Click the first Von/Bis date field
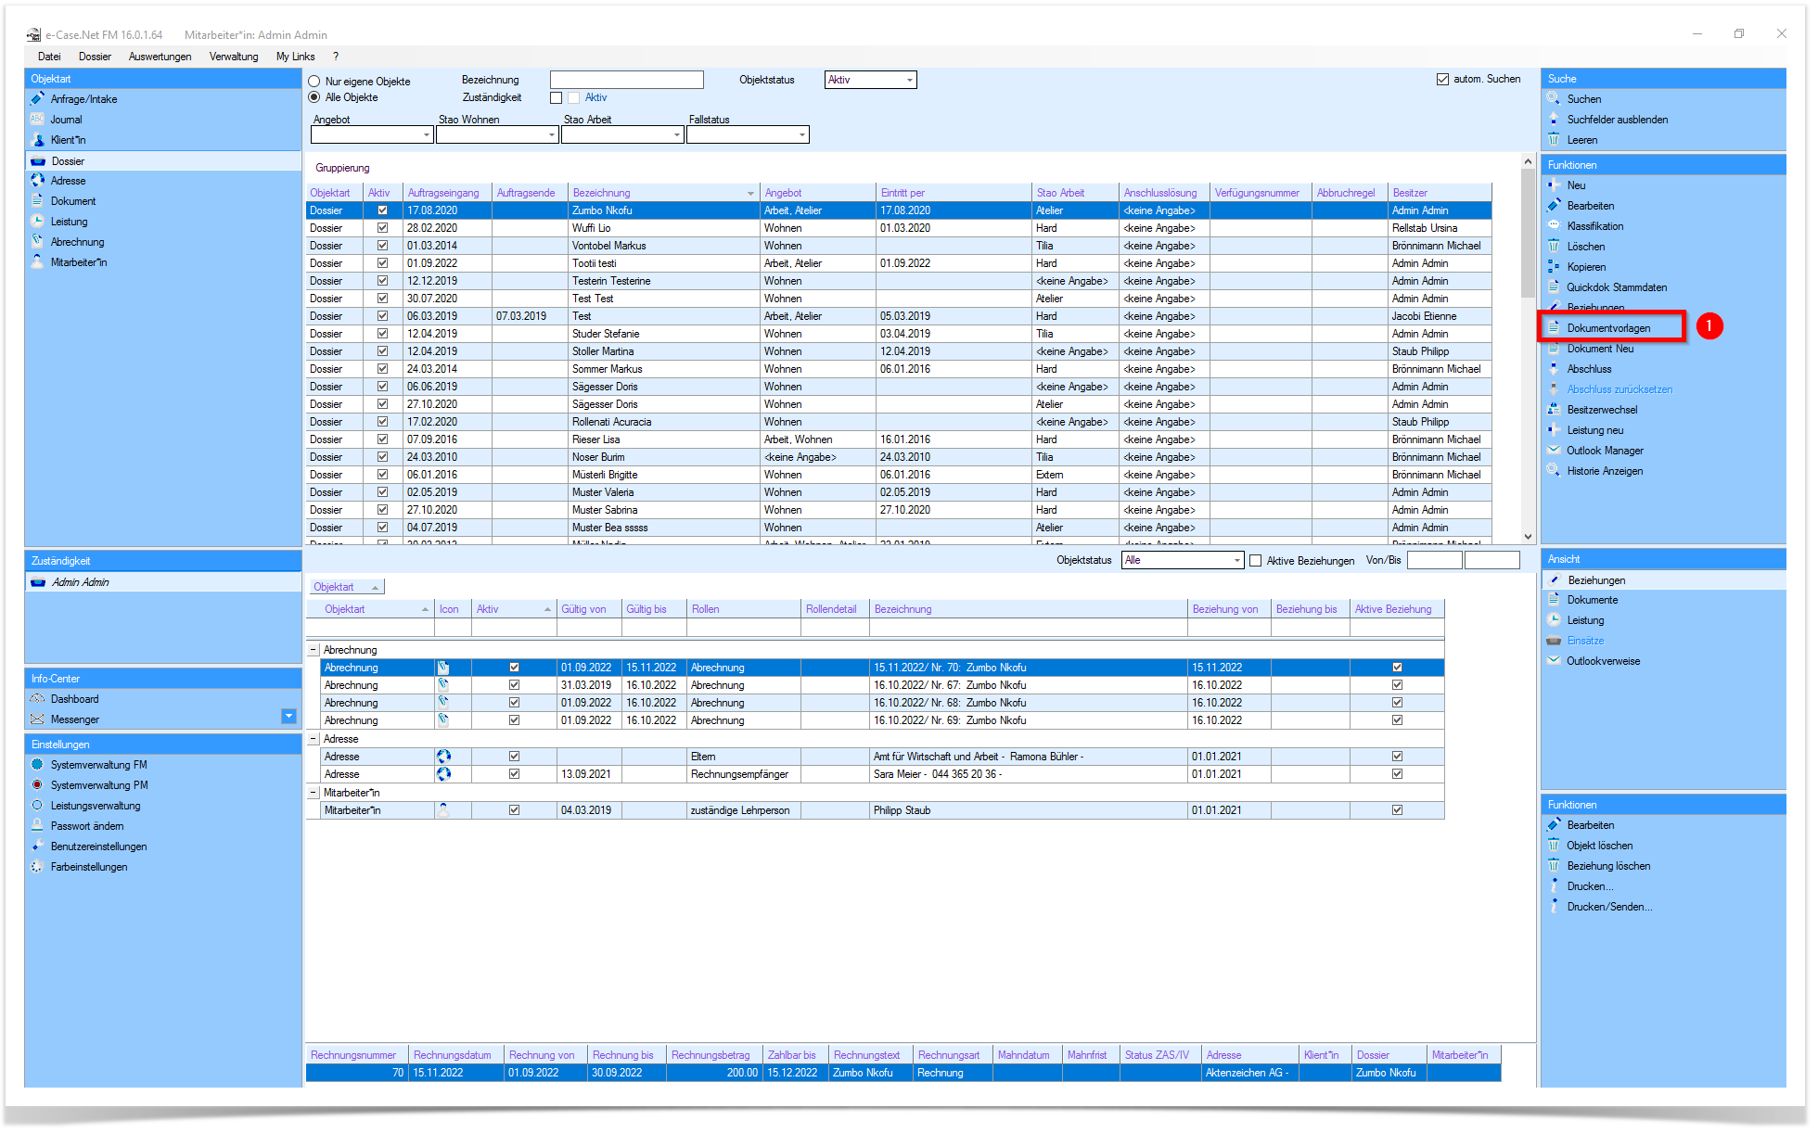Image resolution: width=1818 pixels, height=1133 pixels. (x=1434, y=560)
